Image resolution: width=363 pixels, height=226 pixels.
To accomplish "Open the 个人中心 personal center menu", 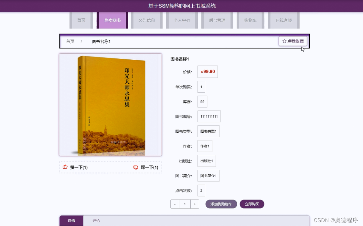I will click(182, 20).
